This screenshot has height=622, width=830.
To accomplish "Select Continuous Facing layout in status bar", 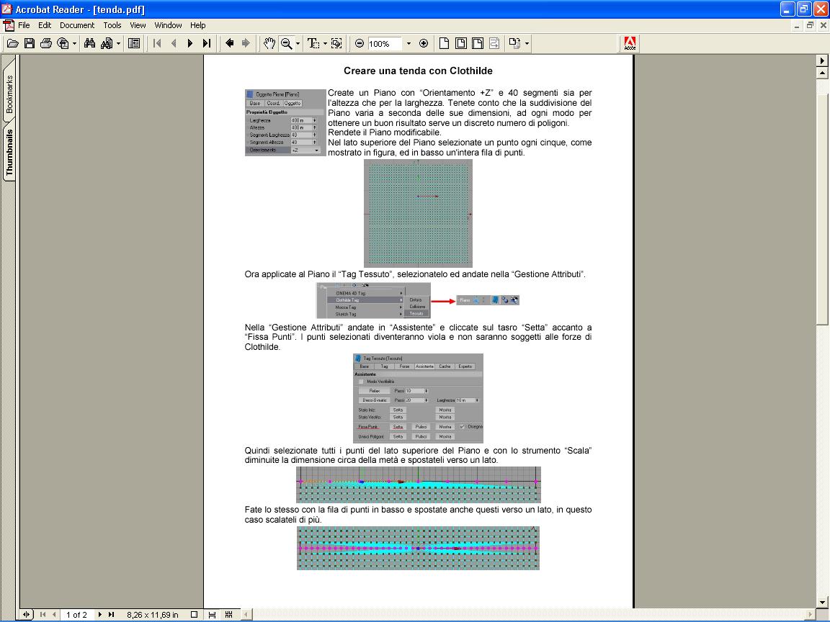I will (228, 615).
